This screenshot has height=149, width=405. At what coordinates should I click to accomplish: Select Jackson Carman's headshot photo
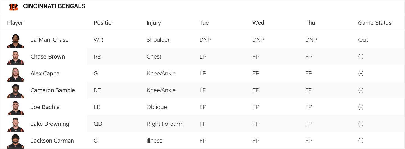[15, 141]
